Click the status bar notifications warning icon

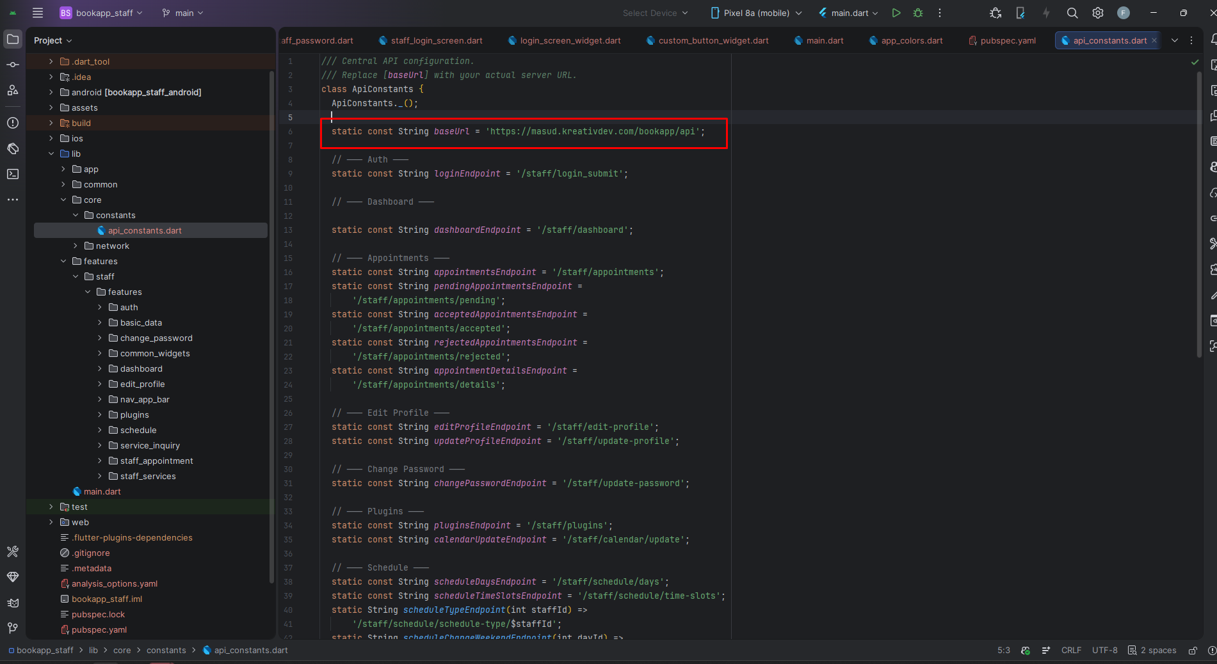tap(1211, 651)
